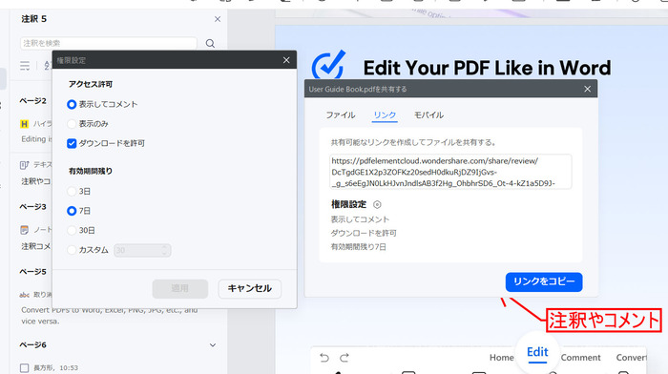This screenshot has width=668, height=374.
Task: Open the annotation list view icon
Action: pyautogui.click(x=25, y=66)
